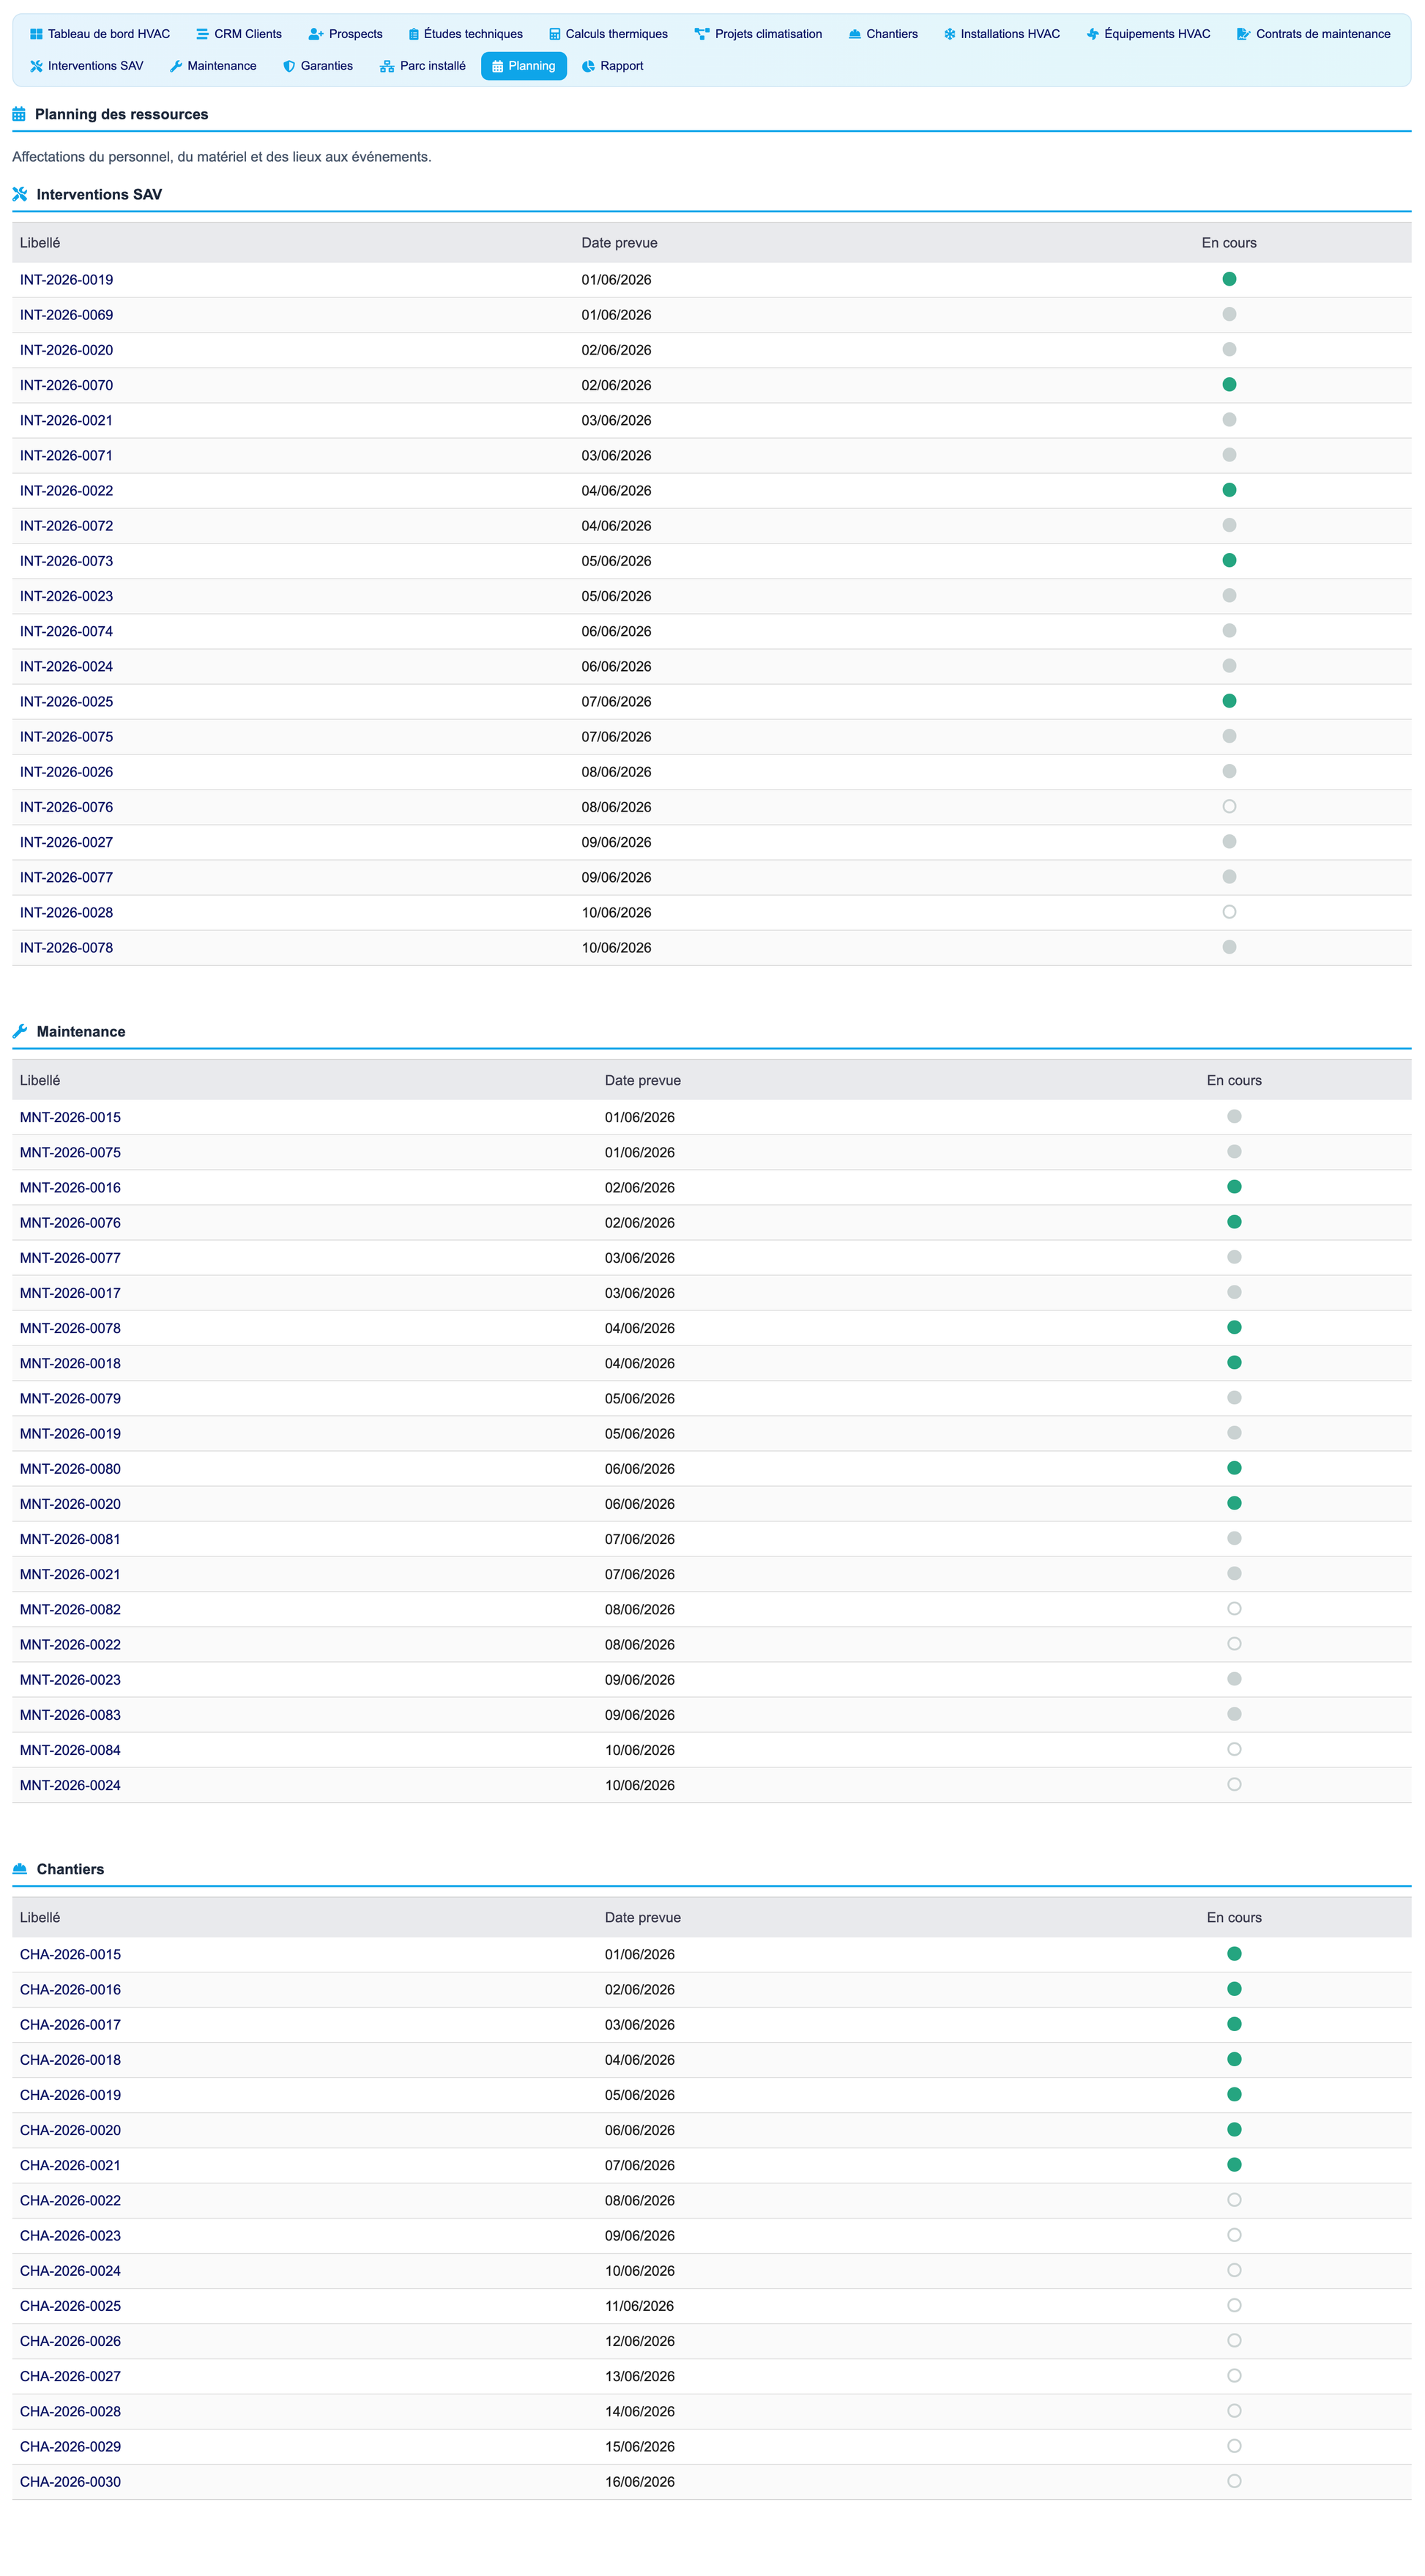Open maintenance MNT-2026-0020 link
Screen dimensions: 1425x2576
tap(70, 1504)
